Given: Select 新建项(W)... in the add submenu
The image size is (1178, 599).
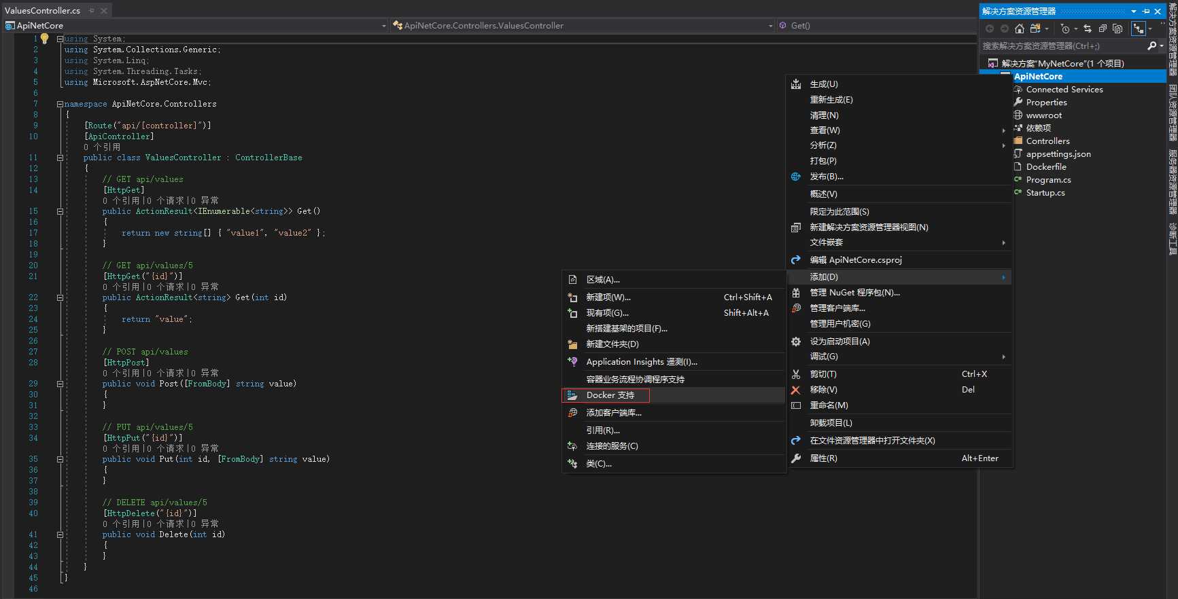Looking at the screenshot, I should (674, 297).
